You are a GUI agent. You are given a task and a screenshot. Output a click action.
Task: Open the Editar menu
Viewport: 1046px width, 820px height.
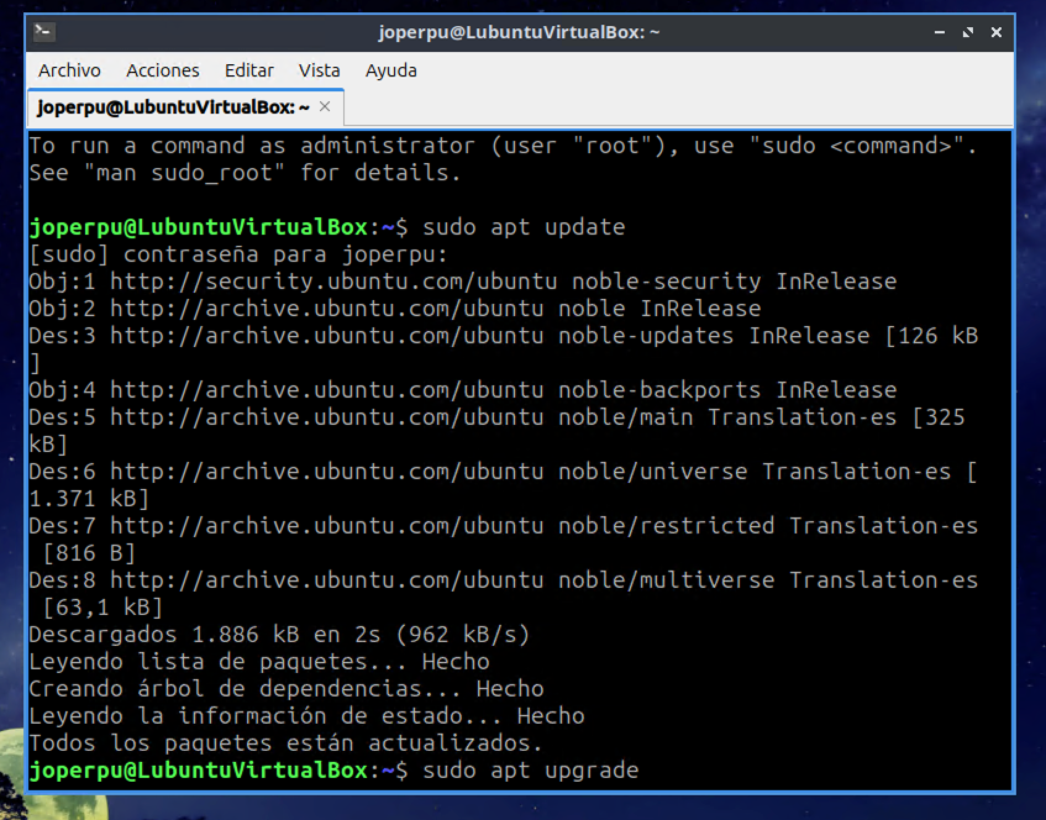tap(249, 70)
